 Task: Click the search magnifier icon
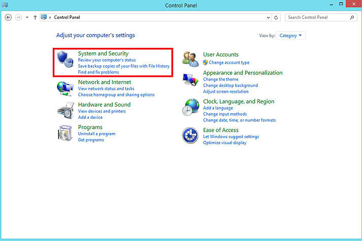(x=352, y=17)
